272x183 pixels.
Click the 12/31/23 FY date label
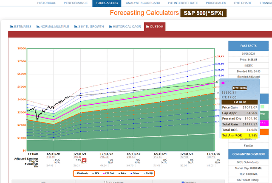coord(133,154)
